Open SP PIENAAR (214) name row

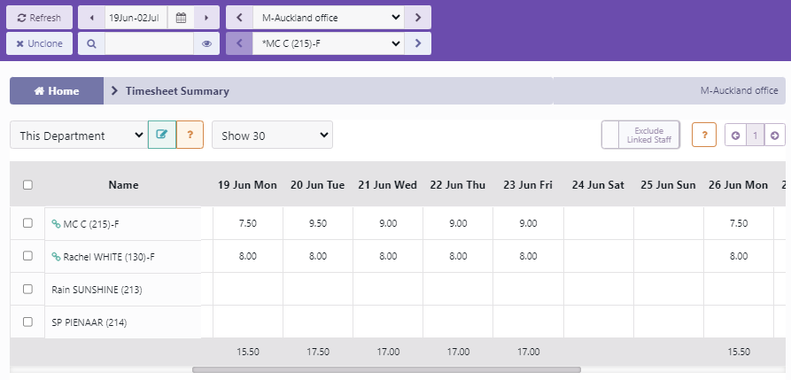(x=123, y=322)
